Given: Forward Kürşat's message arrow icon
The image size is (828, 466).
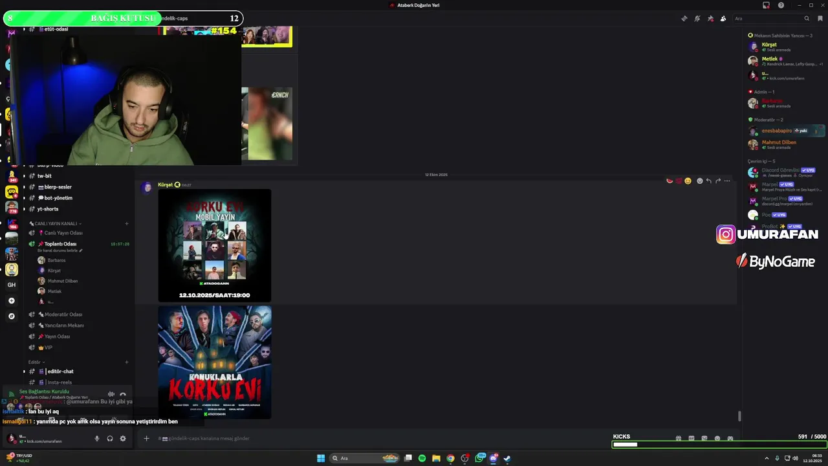Looking at the screenshot, I should [718, 181].
